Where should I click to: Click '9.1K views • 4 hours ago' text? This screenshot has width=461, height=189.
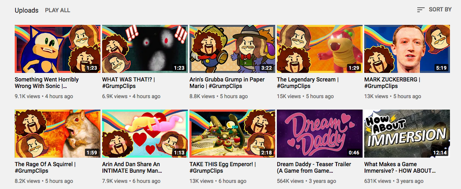pyautogui.click(x=44, y=96)
